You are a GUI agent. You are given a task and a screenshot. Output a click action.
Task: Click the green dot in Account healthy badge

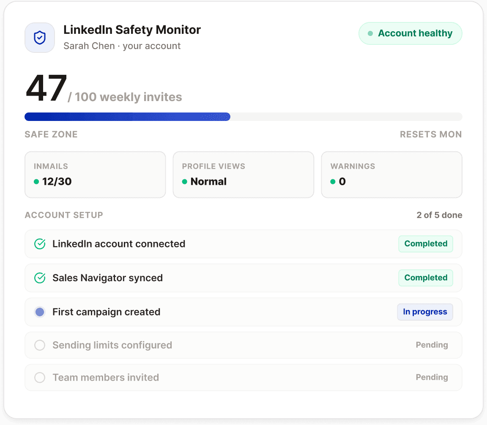coord(370,33)
